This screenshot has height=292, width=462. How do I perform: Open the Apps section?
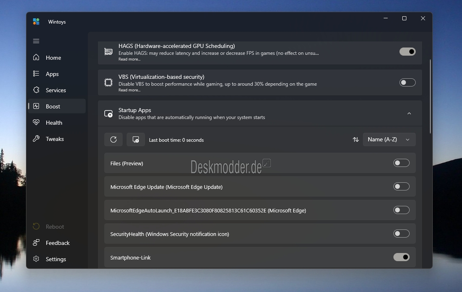pos(57,74)
